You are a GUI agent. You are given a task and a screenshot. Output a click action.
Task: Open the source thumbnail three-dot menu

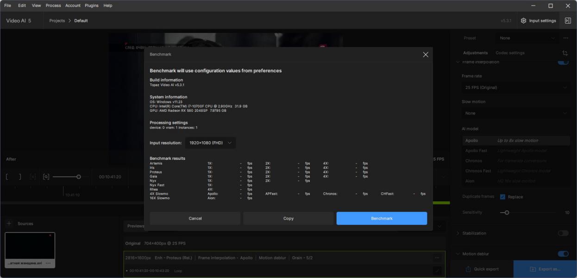(48, 263)
